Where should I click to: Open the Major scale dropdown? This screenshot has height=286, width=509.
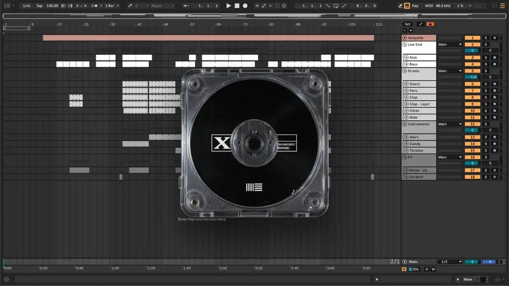(162, 6)
